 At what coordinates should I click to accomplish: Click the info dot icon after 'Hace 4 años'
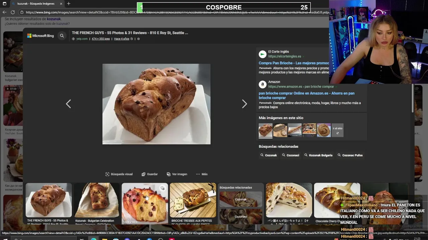[138, 39]
